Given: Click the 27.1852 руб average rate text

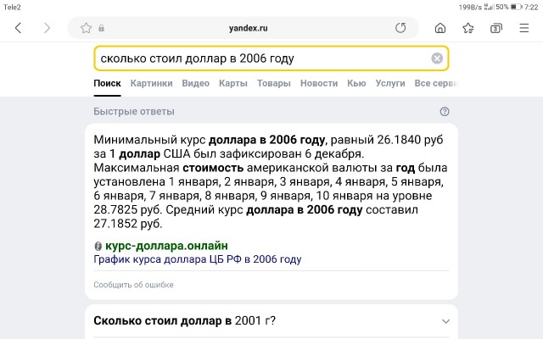Looking at the screenshot, I should tap(128, 224).
